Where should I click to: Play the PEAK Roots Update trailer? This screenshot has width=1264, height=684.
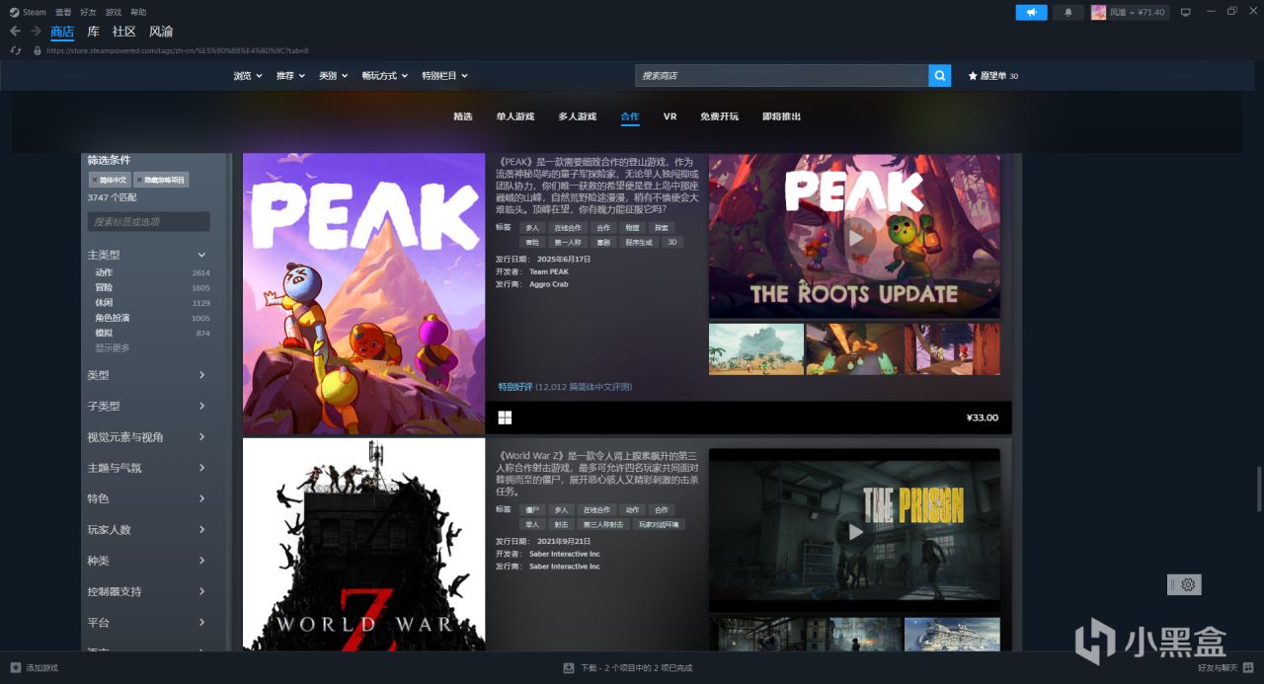click(855, 236)
